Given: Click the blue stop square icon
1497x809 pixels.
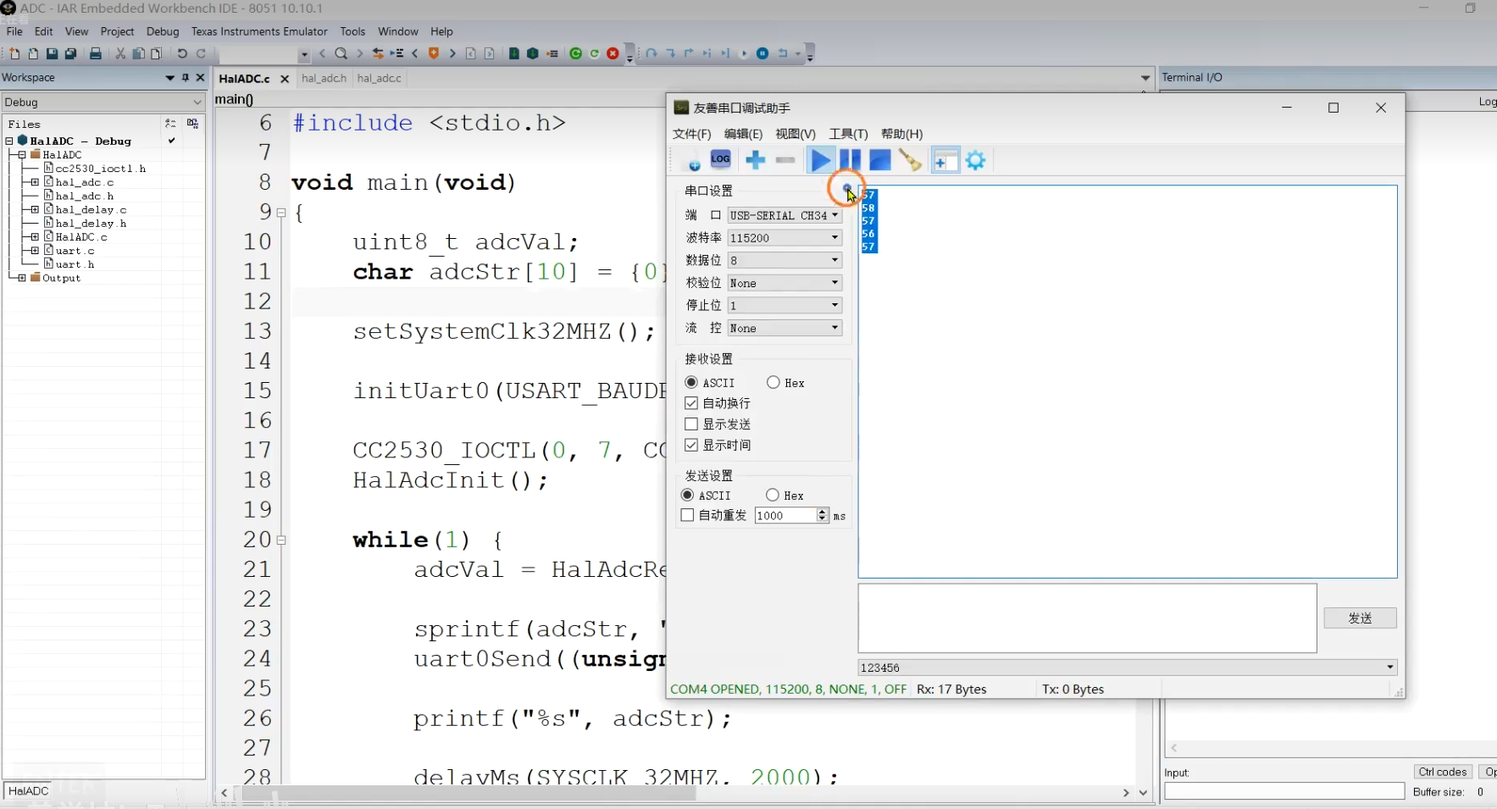Looking at the screenshot, I should pos(880,160).
